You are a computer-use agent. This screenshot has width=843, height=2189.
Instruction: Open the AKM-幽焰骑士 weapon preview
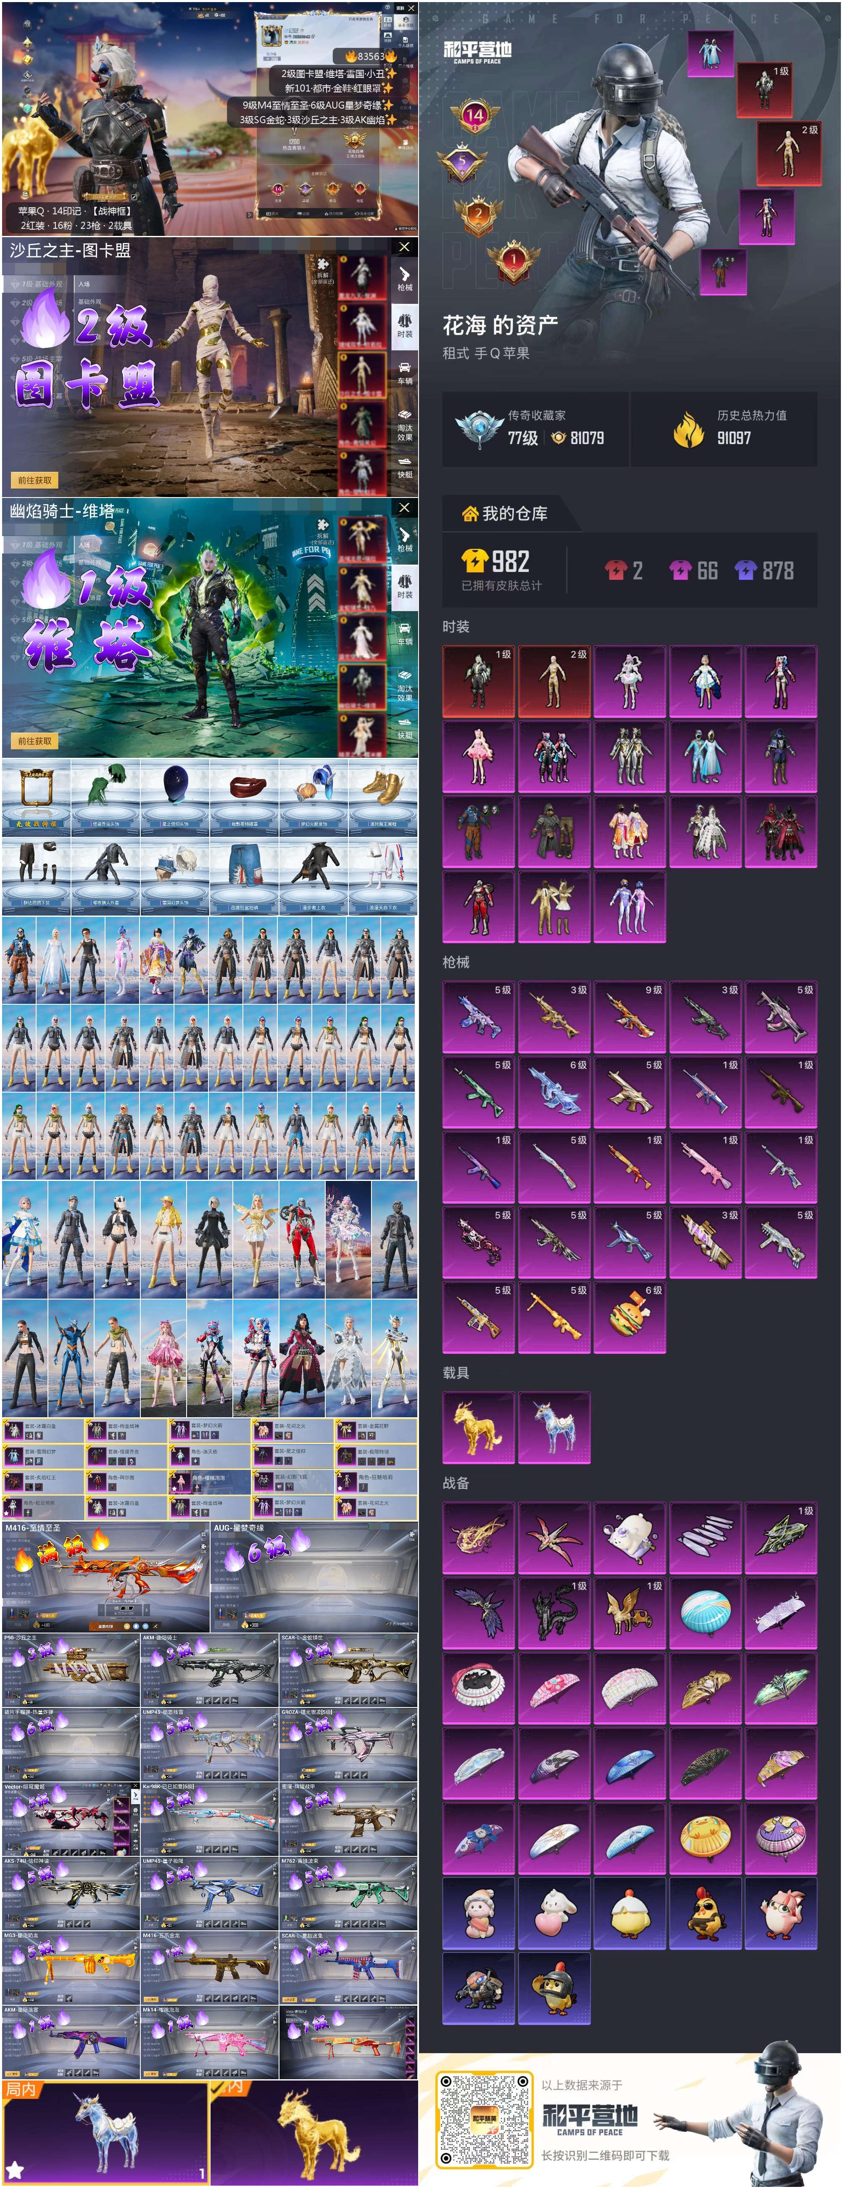[x=209, y=1670]
